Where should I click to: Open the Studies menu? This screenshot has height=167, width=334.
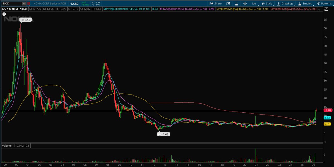(305, 4)
